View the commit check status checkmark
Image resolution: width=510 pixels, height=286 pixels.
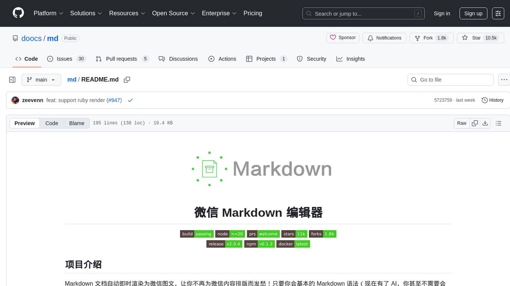pyautogui.click(x=130, y=100)
